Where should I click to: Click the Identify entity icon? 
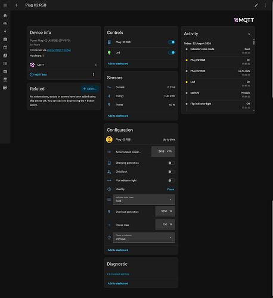coord(109,189)
